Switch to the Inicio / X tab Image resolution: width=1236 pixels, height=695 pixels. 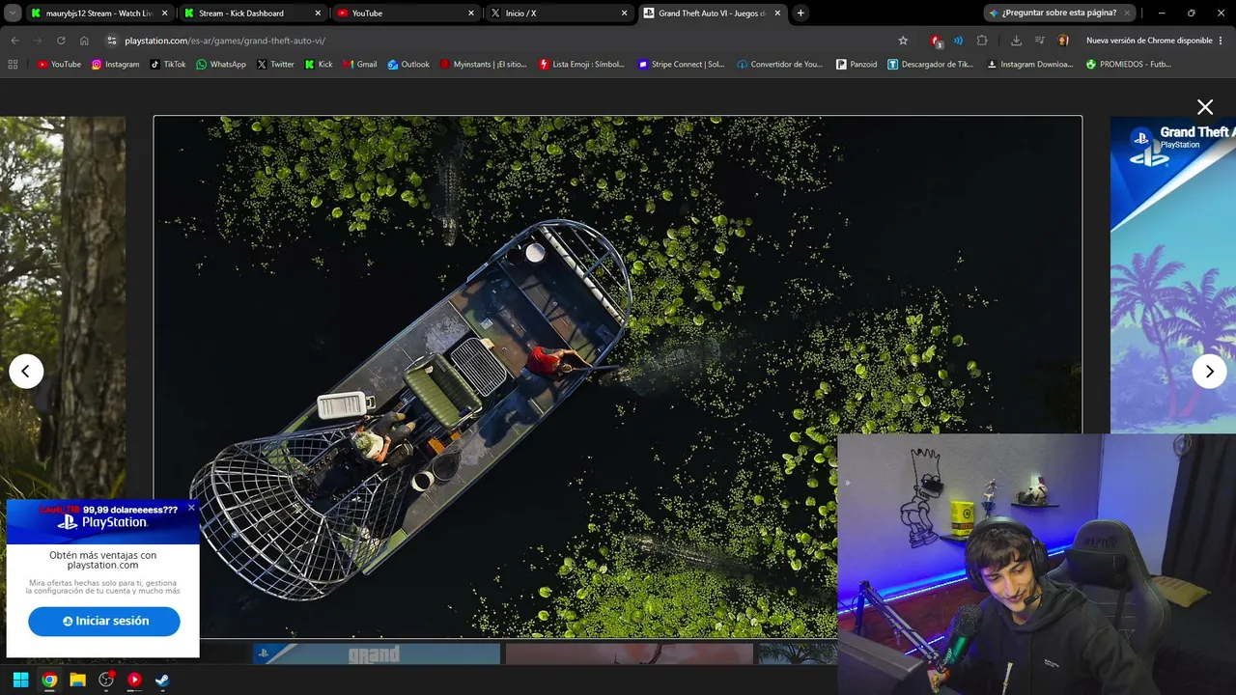click(x=558, y=14)
